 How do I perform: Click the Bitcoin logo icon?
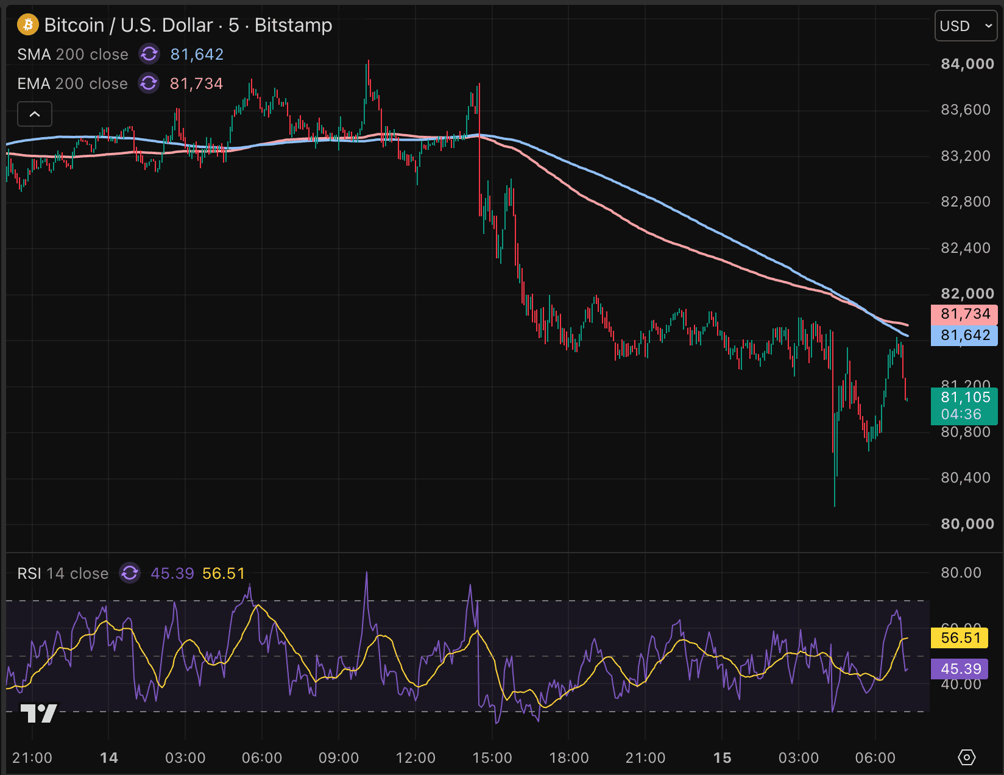tap(27, 25)
